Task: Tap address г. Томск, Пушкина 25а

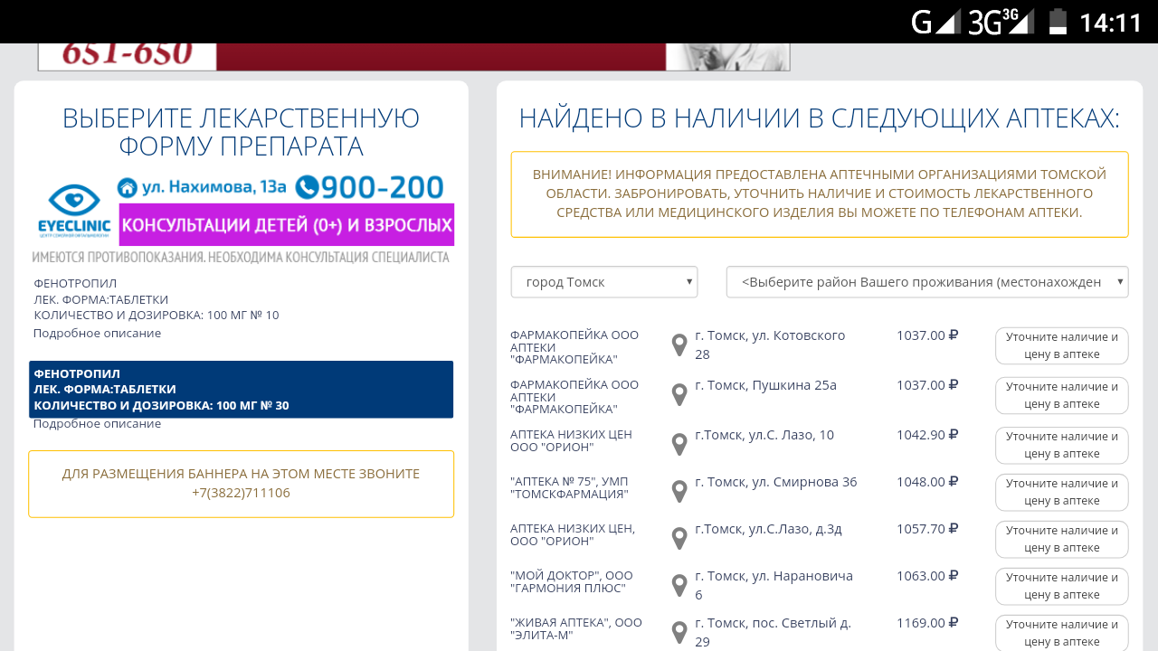Action: [765, 385]
